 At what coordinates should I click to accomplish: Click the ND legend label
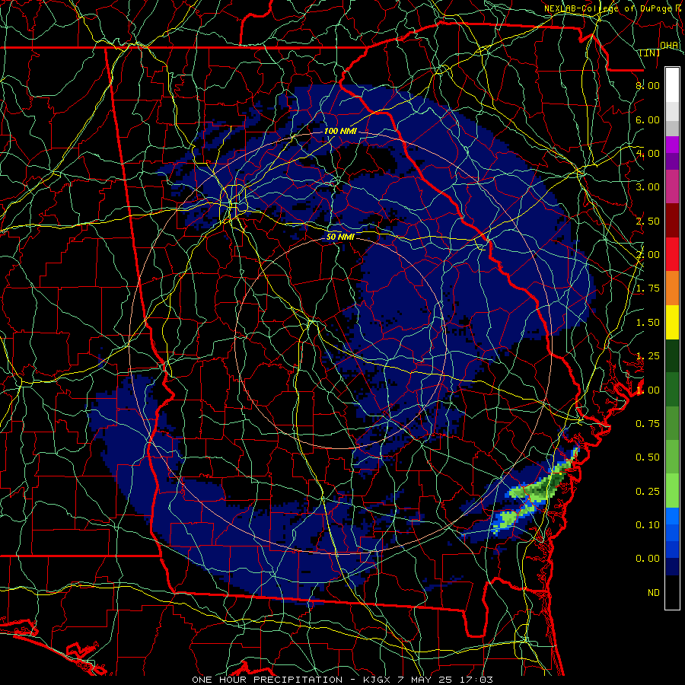tap(654, 593)
